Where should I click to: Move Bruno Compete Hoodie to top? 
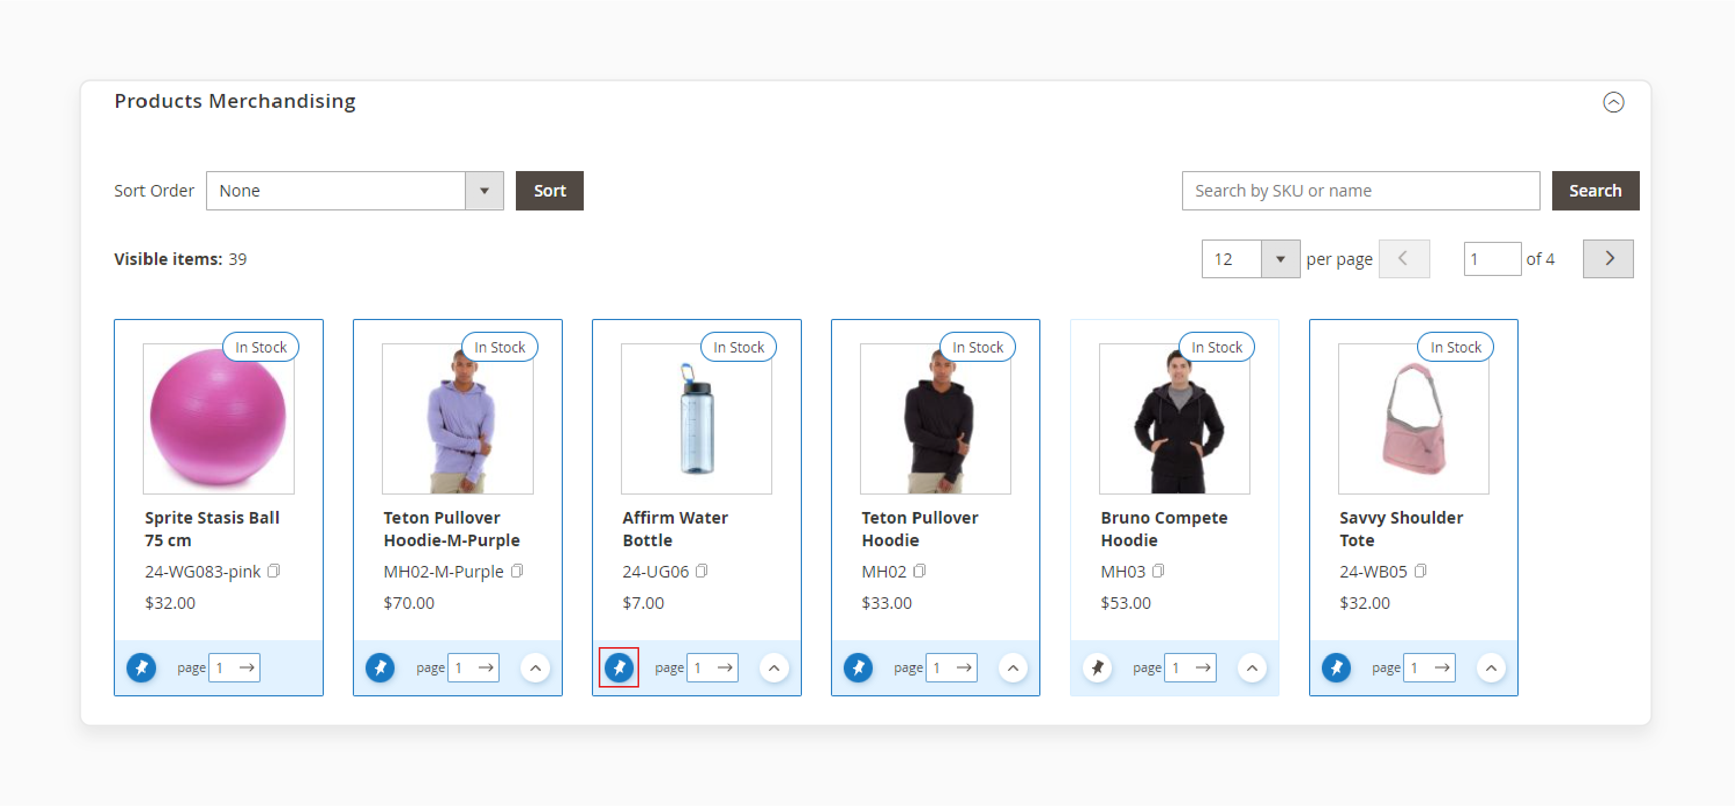pyautogui.click(x=1252, y=667)
